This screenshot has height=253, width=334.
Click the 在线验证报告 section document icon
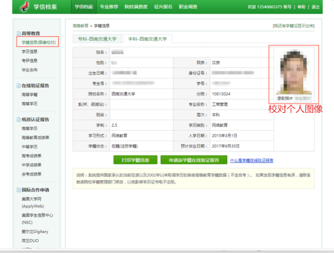tap(19, 85)
